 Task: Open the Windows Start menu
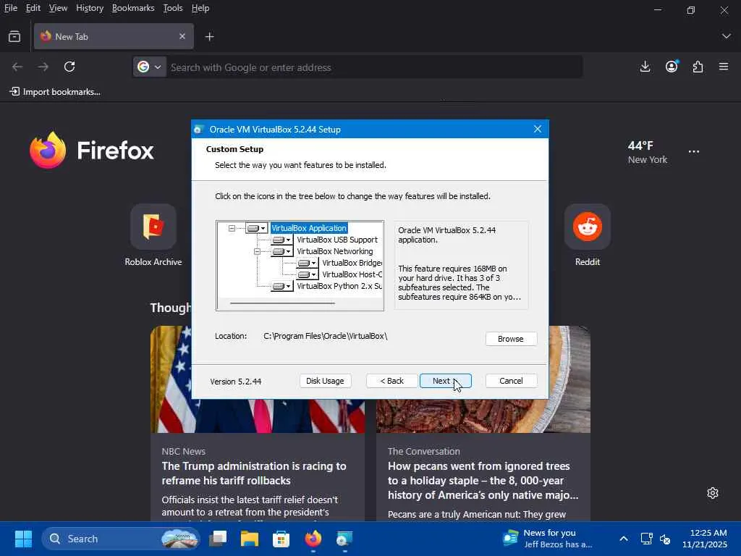pos(23,539)
